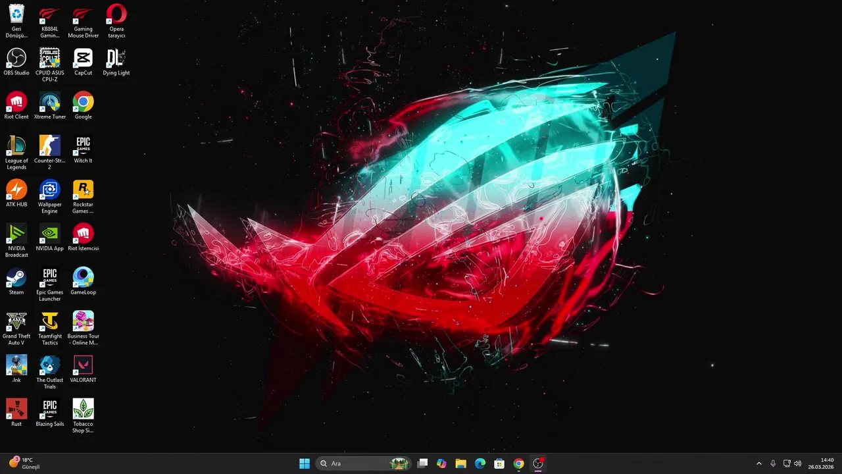
Task: Select the GameLoop desktop icon
Action: coord(83,281)
